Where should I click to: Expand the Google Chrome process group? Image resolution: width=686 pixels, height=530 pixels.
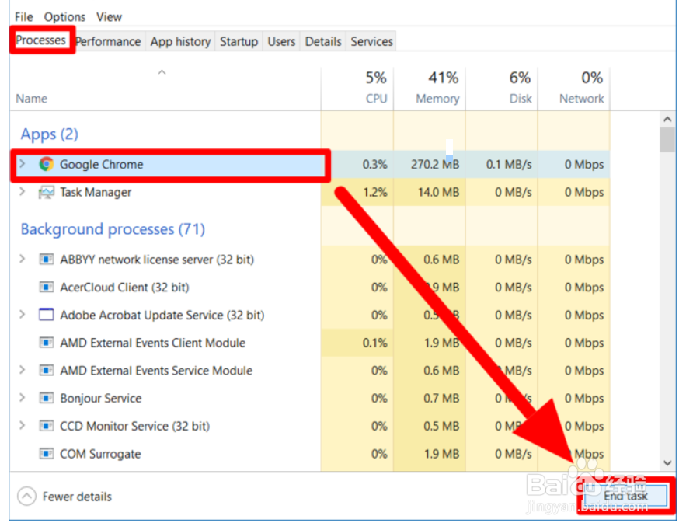point(22,164)
